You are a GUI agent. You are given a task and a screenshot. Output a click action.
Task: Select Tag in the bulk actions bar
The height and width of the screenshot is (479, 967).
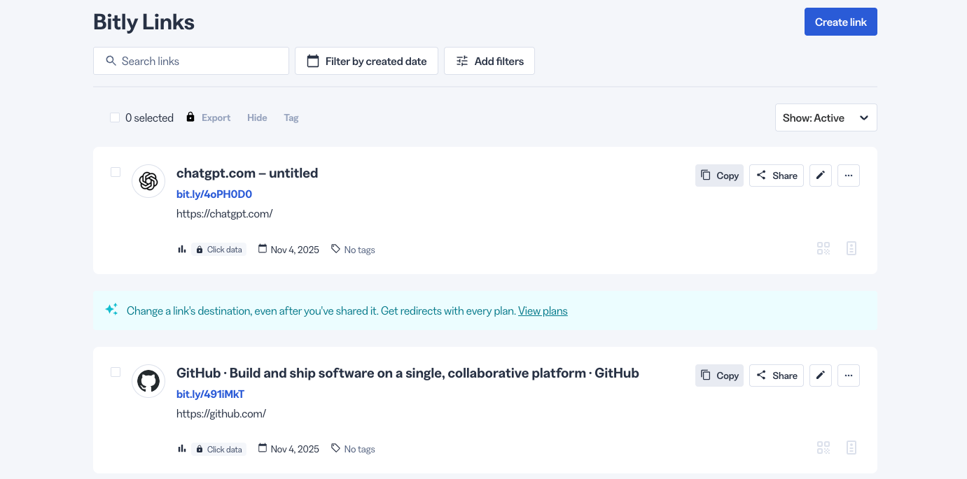291,117
